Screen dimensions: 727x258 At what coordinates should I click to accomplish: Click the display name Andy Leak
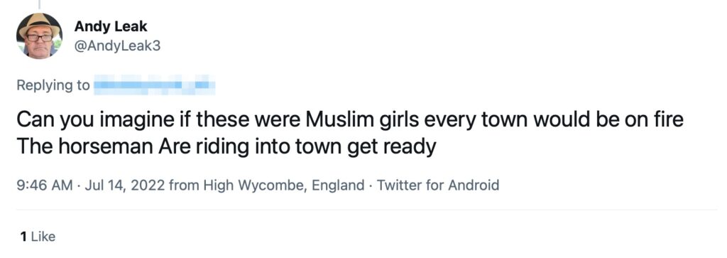(110, 27)
